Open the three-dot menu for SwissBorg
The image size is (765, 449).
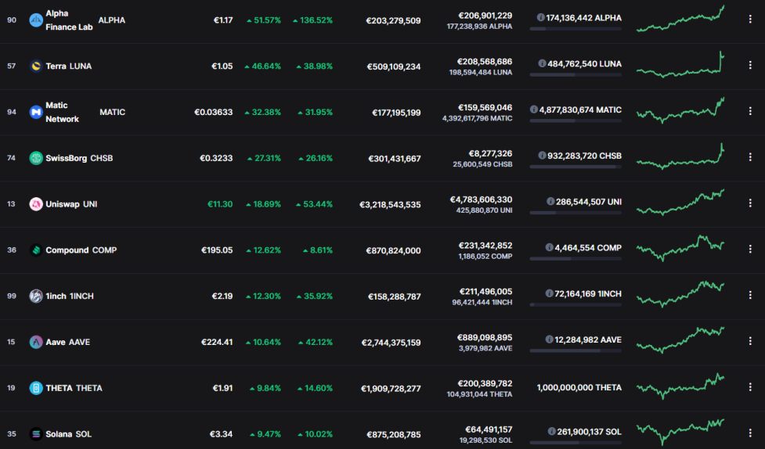pyautogui.click(x=750, y=157)
